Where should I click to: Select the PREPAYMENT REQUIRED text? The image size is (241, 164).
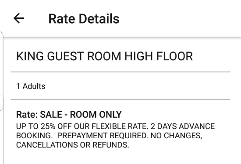103,136
